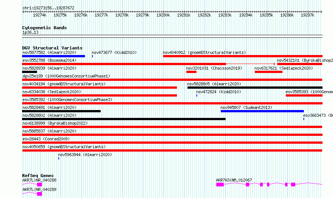The image size is (333, 198).
Task: Click the 19277k ruler position
Action: tap(101, 15)
